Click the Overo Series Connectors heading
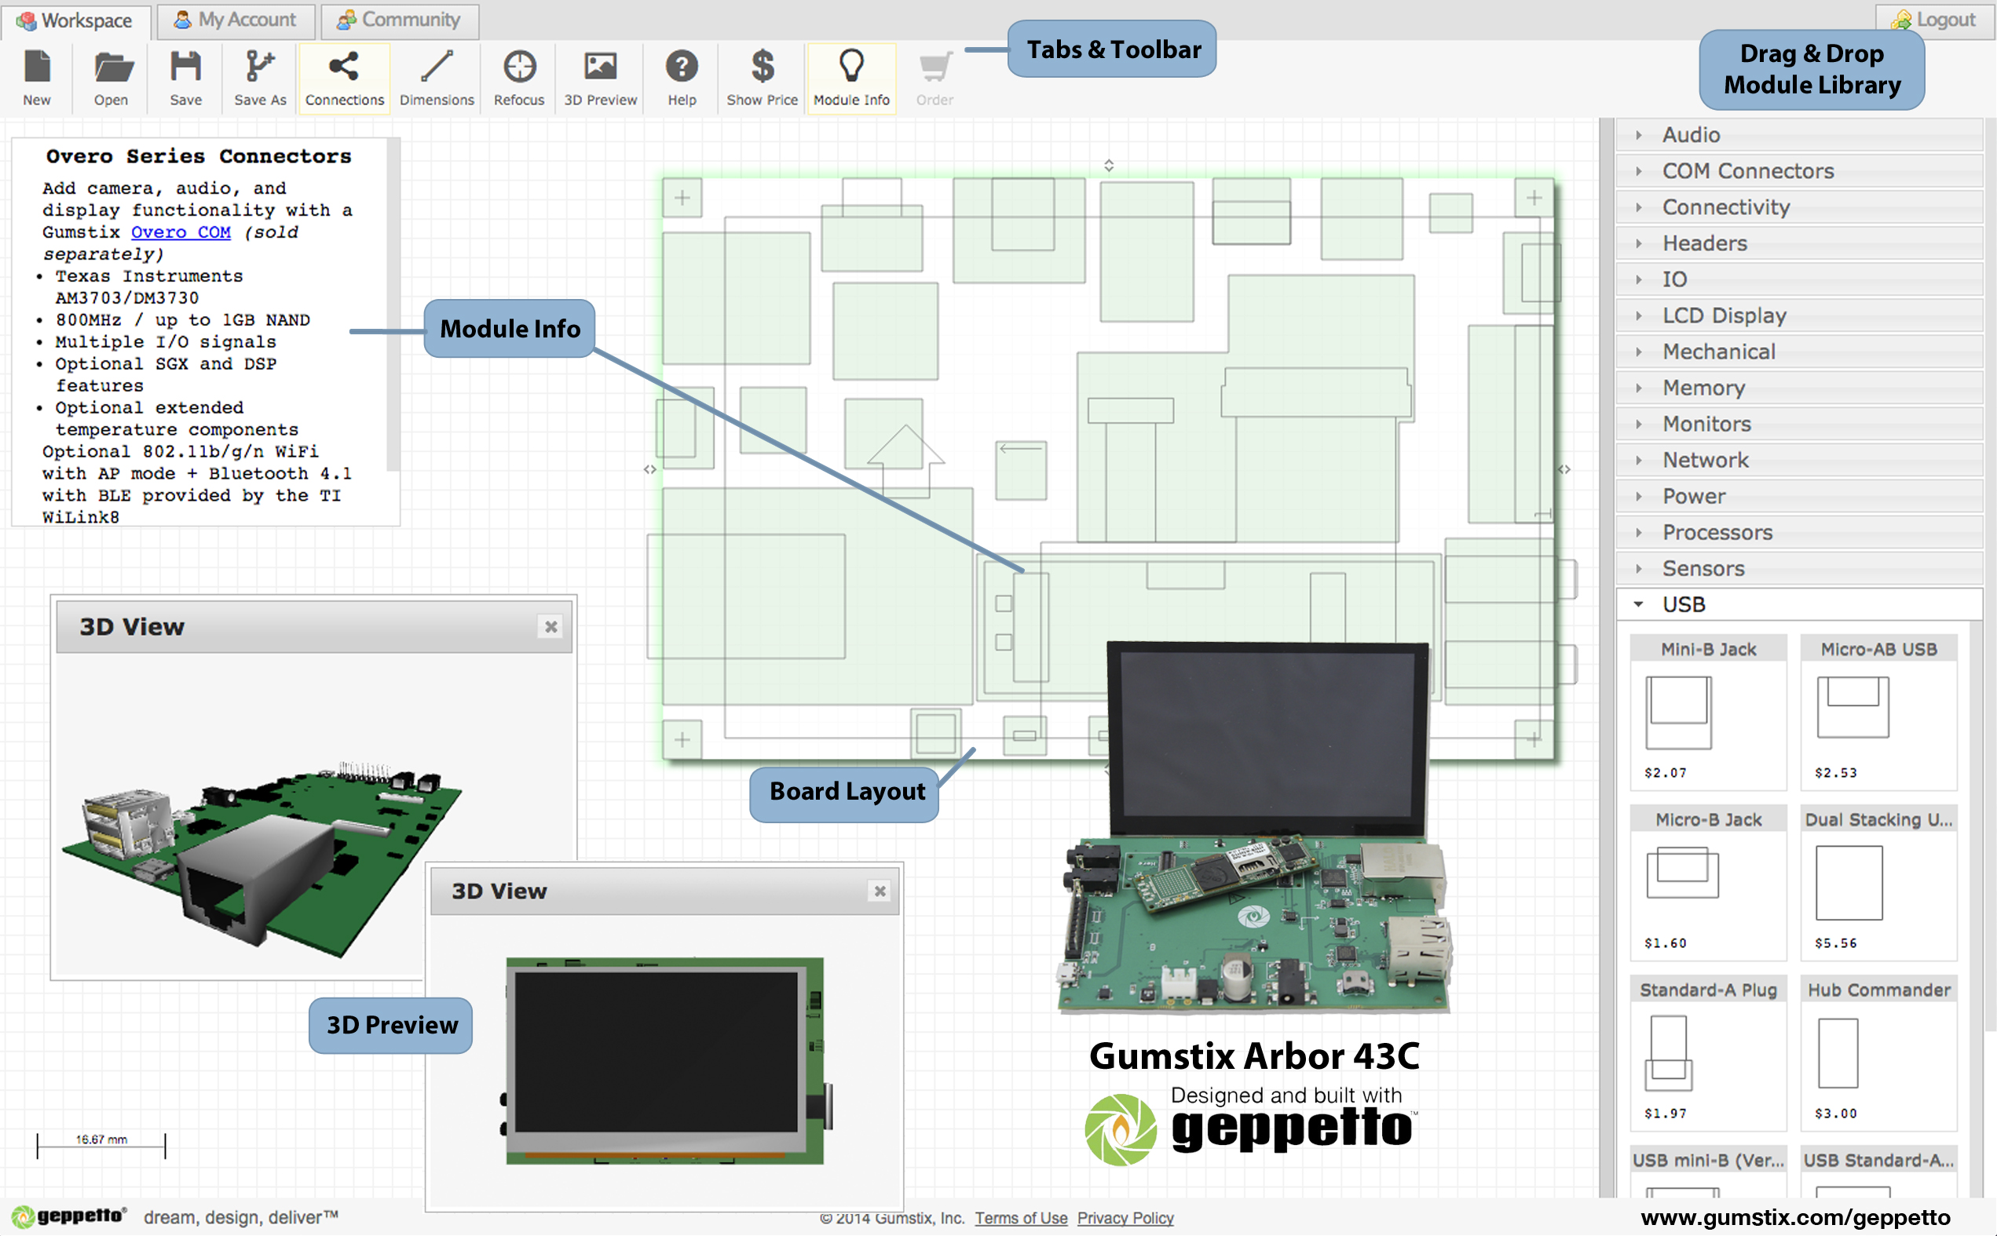 coord(199,156)
